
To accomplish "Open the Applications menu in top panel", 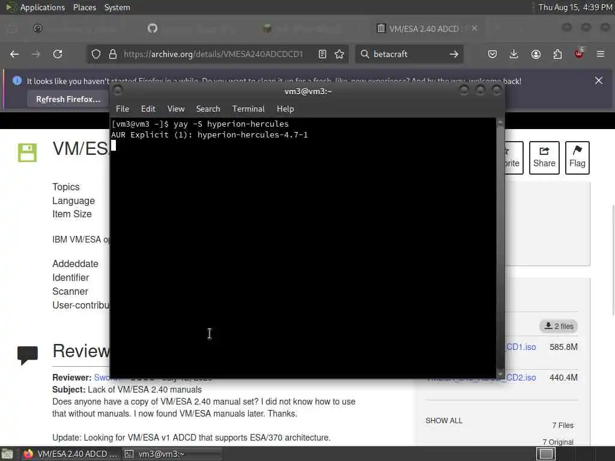I will coord(43,7).
